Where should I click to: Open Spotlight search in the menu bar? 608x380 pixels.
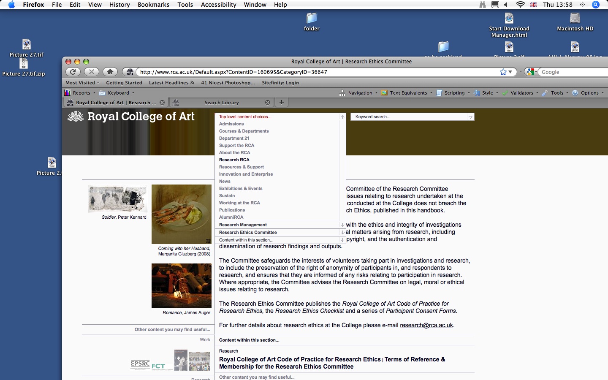[596, 5]
